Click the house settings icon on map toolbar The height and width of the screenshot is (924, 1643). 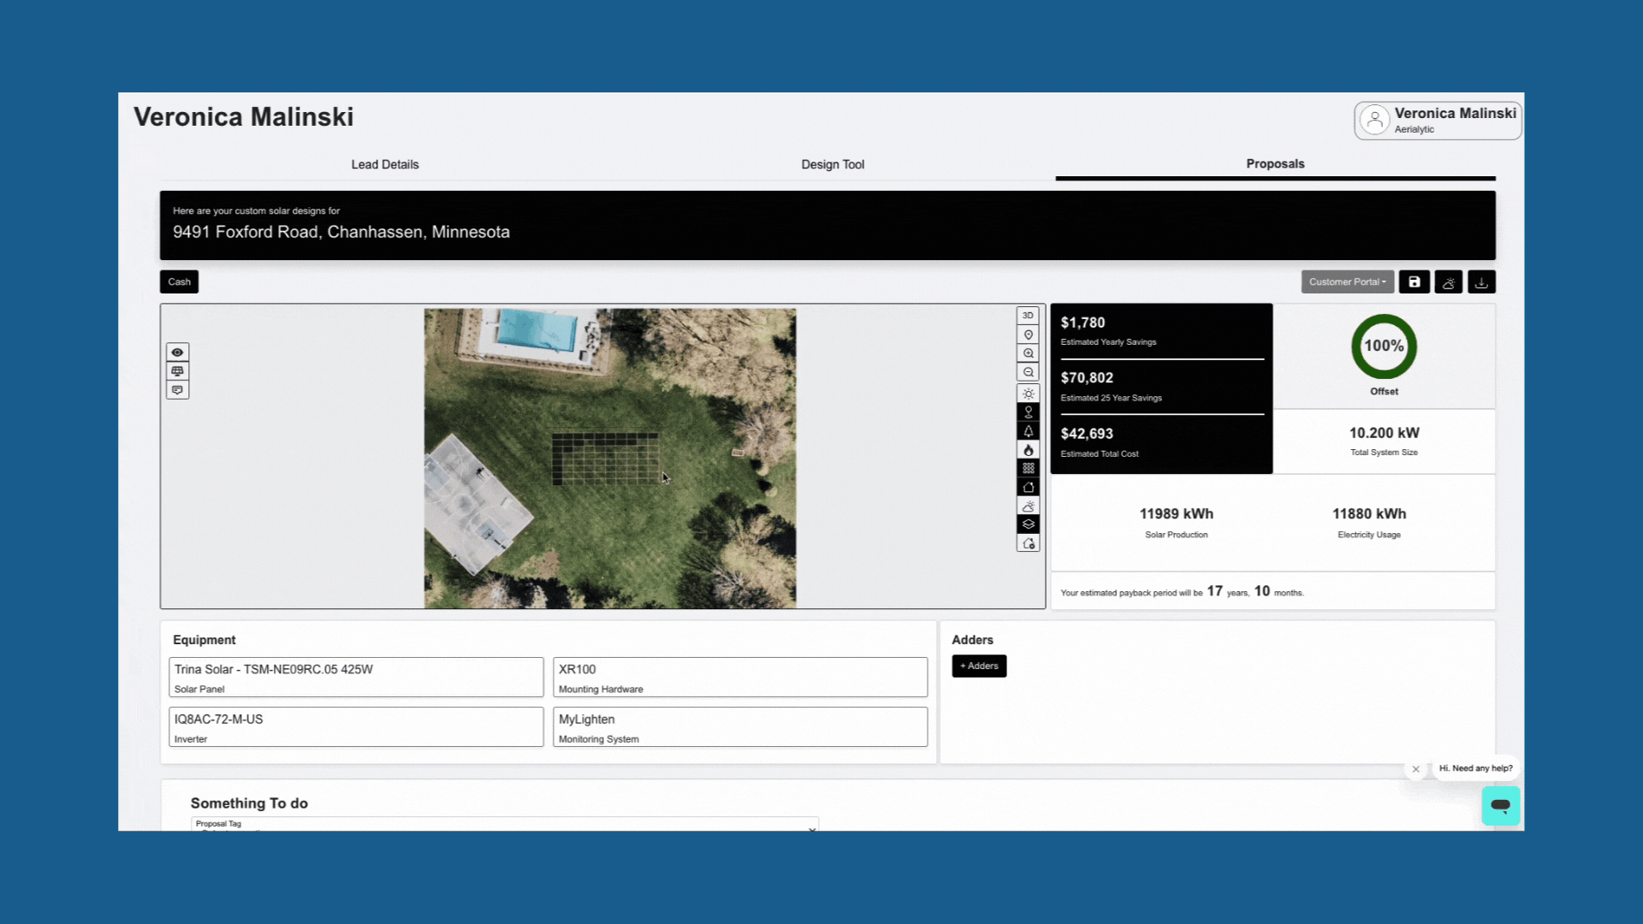[x=1028, y=543]
